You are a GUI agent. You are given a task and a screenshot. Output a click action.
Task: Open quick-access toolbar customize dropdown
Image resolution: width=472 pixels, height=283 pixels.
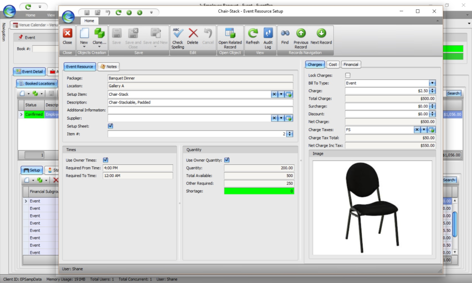151,12
